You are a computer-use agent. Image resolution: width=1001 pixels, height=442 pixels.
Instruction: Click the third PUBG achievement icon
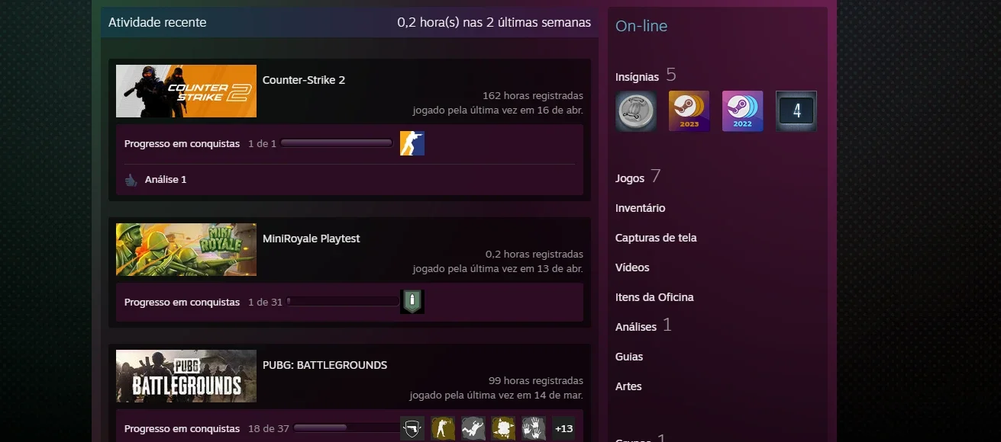(473, 428)
